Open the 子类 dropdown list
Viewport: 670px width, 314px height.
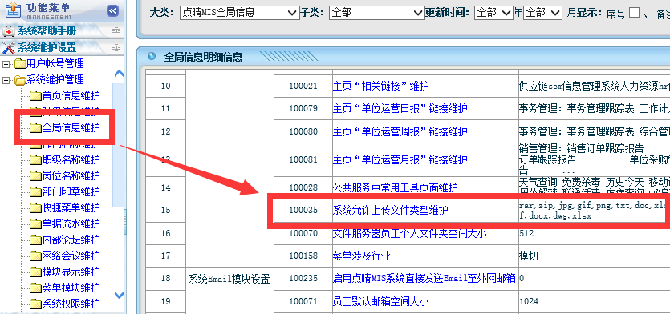376,13
